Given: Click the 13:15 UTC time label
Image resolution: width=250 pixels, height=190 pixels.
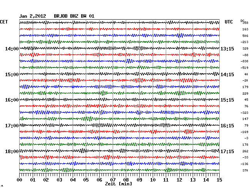Looking at the screenshot, I should [x=227, y=48].
